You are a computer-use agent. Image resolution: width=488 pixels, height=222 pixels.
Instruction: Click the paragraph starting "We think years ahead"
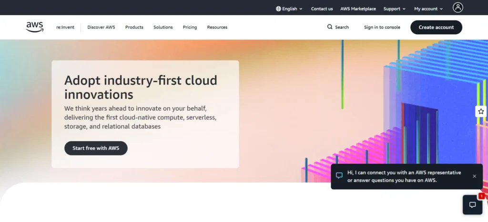click(141, 118)
